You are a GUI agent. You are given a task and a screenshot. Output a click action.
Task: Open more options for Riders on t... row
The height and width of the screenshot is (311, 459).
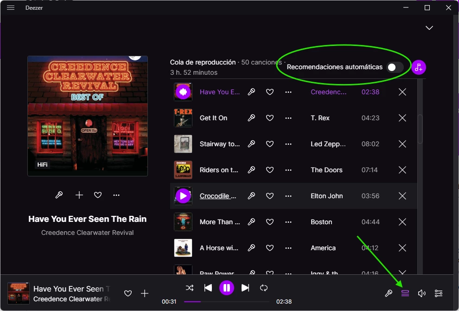tap(288, 170)
